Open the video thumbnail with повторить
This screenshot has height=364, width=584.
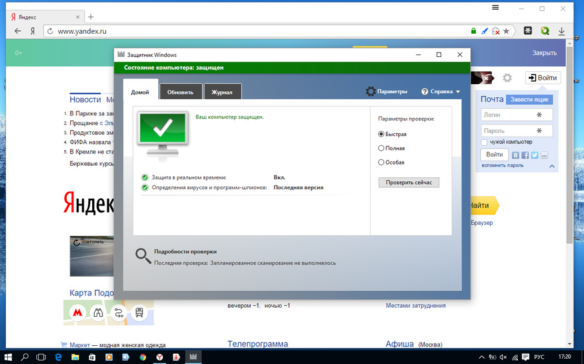click(x=91, y=256)
